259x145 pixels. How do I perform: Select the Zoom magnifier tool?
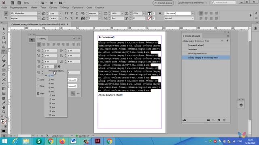[x=4, y=112]
